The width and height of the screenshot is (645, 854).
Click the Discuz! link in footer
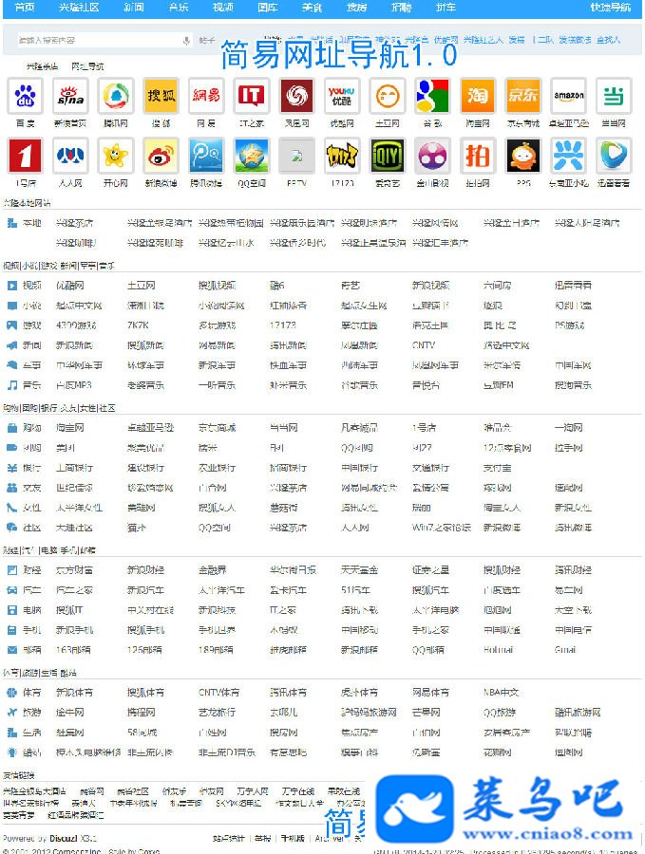pyautogui.click(x=64, y=838)
